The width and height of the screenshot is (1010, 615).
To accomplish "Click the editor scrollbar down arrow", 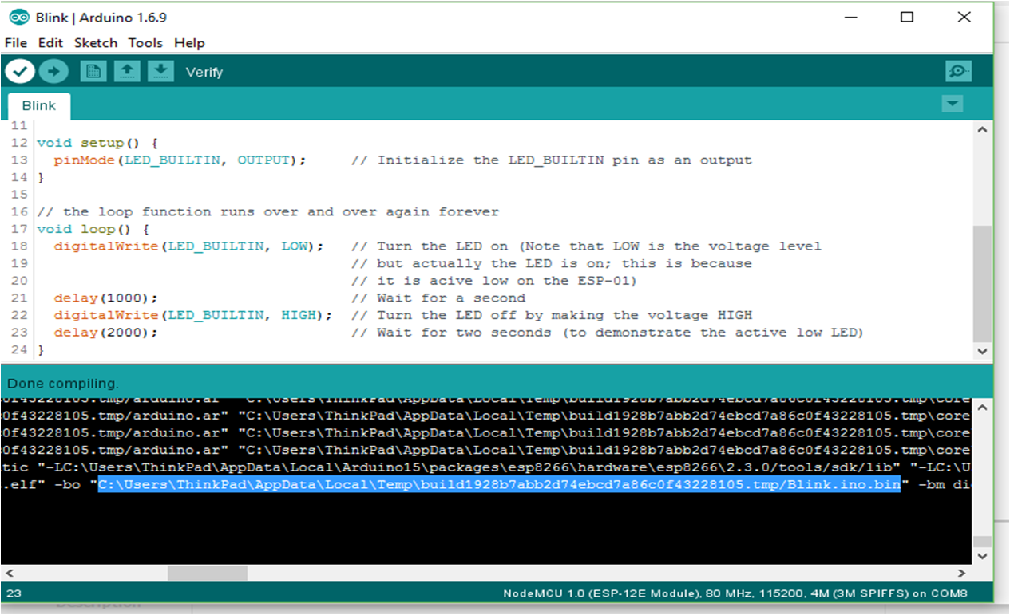I will click(x=983, y=351).
